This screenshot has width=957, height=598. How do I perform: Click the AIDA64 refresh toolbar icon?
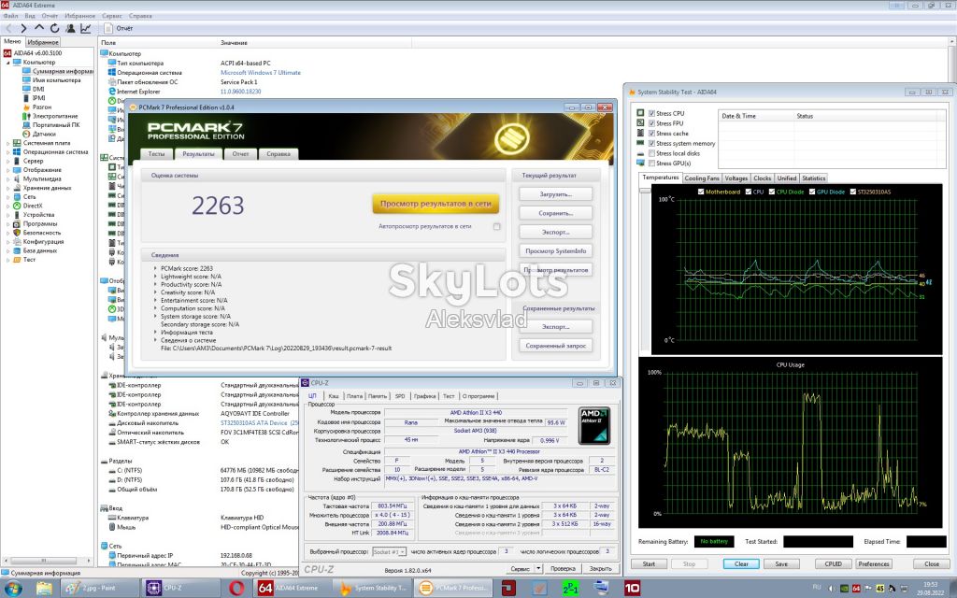(x=54, y=28)
